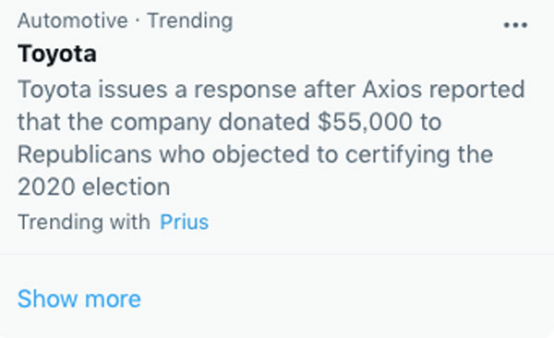Open the Toyota trending topic title
554x338 pixels.
click(x=57, y=54)
